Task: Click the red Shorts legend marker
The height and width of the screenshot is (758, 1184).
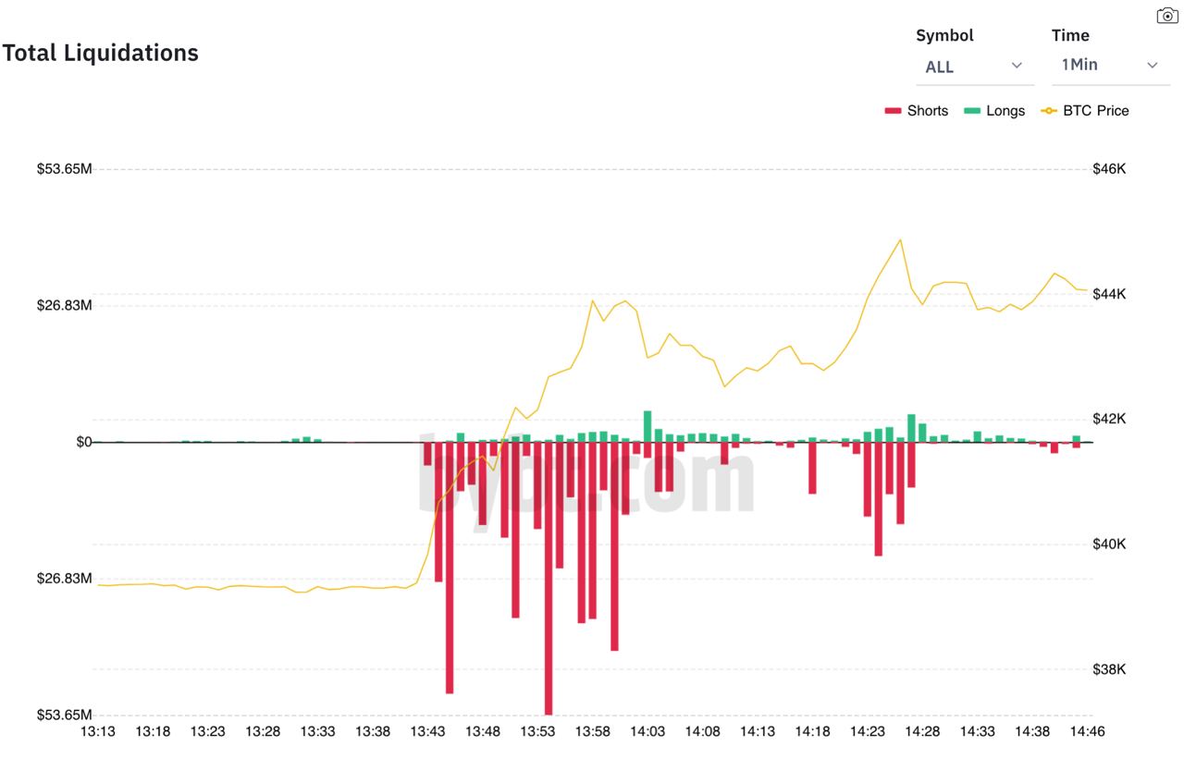Action: pyautogui.click(x=893, y=111)
